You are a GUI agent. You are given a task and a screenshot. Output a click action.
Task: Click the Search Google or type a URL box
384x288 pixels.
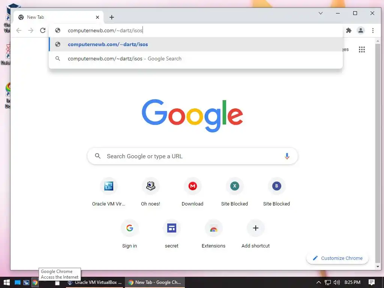(x=192, y=156)
